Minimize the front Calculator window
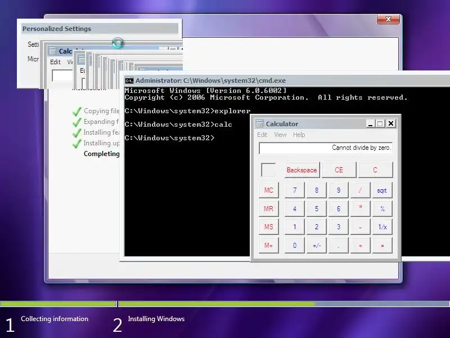 pos(370,123)
